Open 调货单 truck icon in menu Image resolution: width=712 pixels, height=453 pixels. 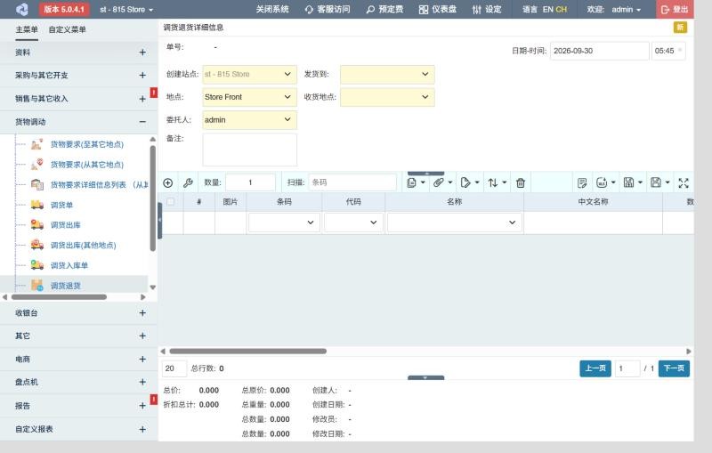click(x=36, y=205)
